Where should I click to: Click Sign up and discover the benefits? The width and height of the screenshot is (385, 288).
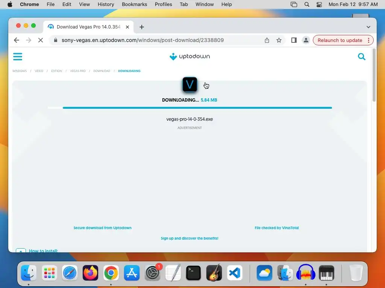(x=189, y=238)
